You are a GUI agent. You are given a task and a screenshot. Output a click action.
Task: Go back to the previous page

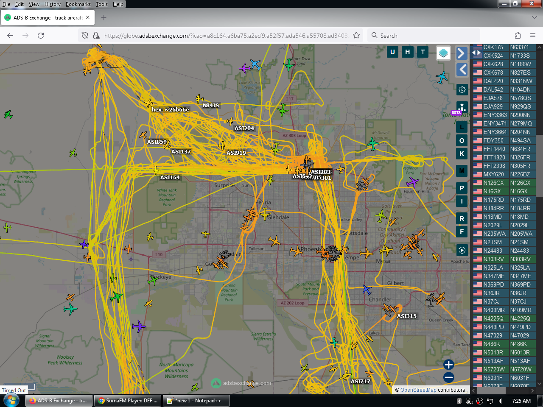pos(10,36)
